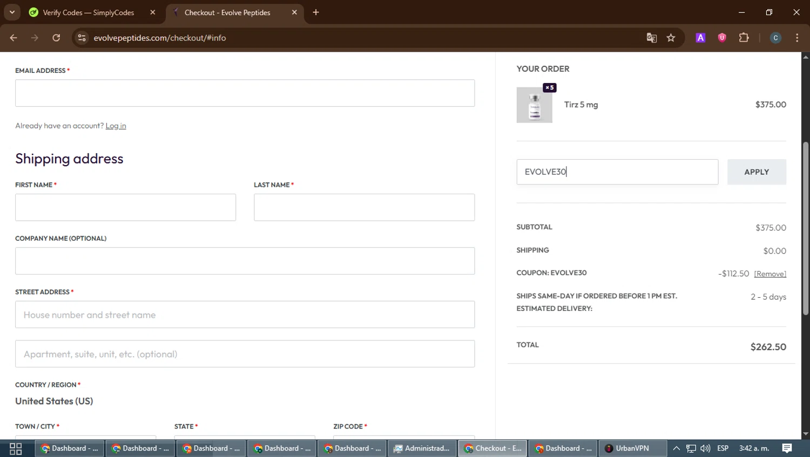Open Windows Task View icon
Image resolution: width=810 pixels, height=457 pixels.
click(16, 448)
